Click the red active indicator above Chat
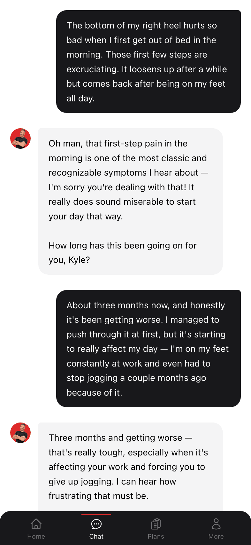 96,514
